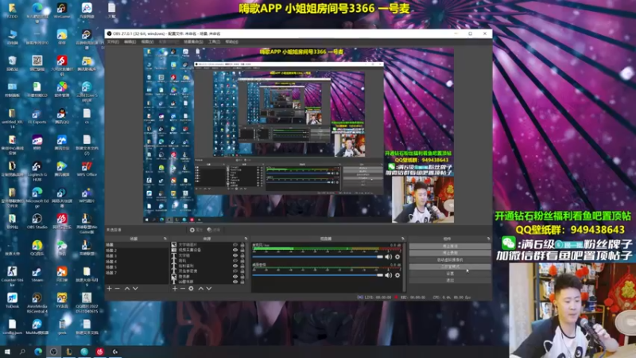636x358 pixels.
Task: Open taskbar search magnifier
Action: [x=22, y=352]
